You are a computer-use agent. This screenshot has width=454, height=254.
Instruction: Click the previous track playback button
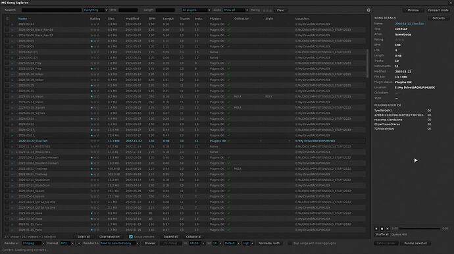pos(376,229)
